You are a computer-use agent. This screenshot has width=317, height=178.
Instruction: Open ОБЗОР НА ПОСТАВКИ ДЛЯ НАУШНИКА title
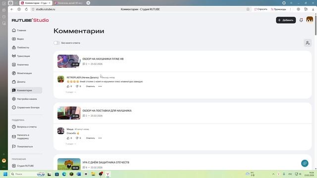coord(107,111)
